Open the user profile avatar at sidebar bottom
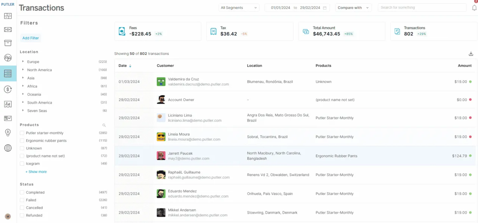Viewport: 478px width, 223px height. click(x=8, y=216)
